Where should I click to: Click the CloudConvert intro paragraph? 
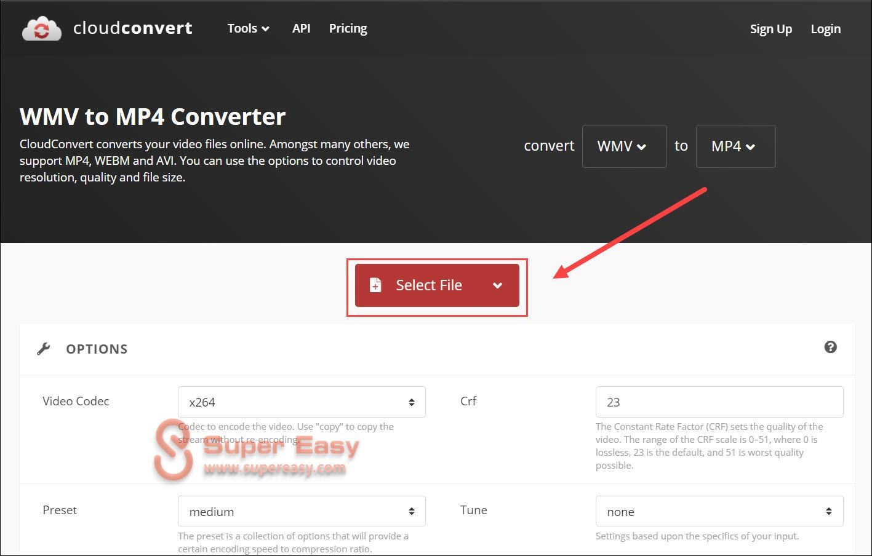(215, 161)
